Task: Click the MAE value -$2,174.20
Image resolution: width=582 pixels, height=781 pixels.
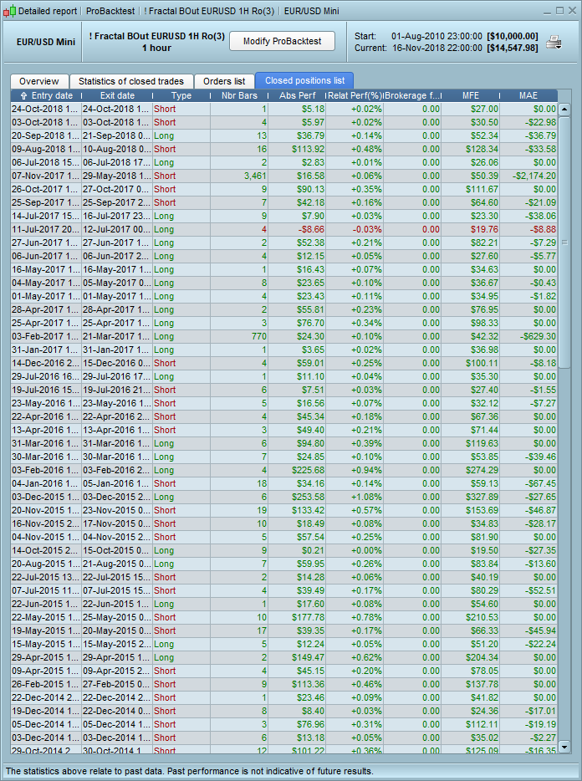Action: click(x=534, y=176)
